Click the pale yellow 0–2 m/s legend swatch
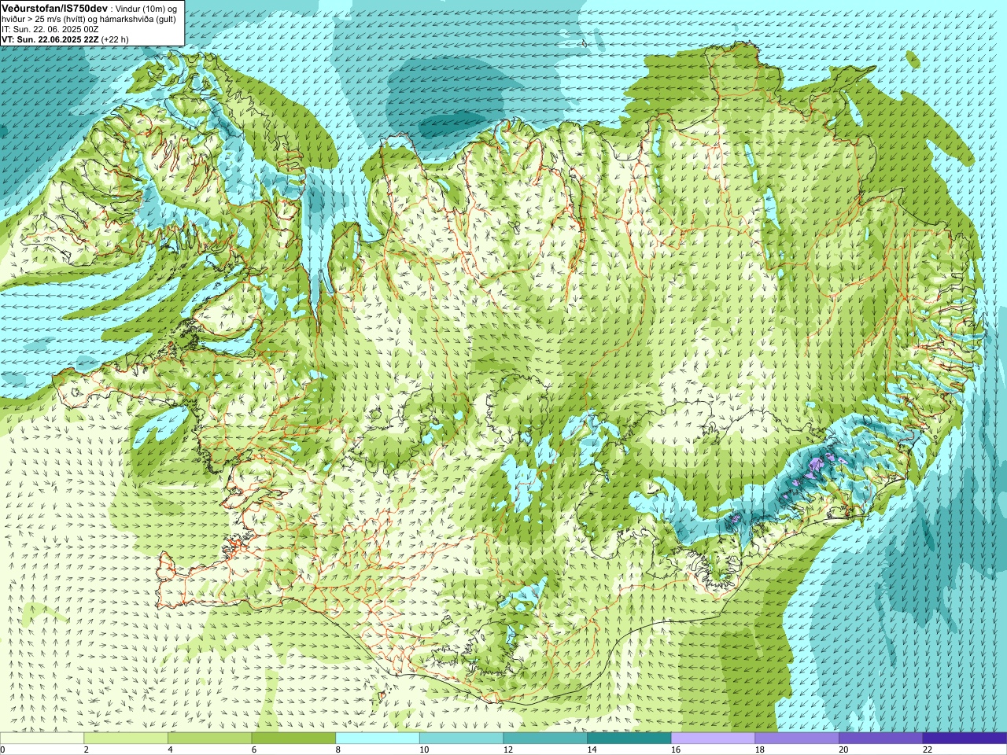1007x755 pixels. pyautogui.click(x=42, y=738)
